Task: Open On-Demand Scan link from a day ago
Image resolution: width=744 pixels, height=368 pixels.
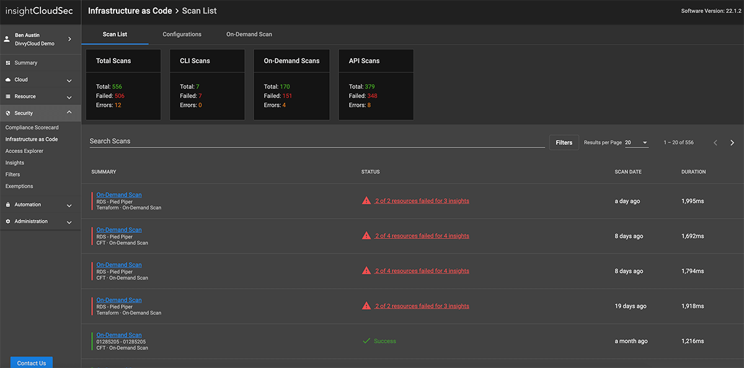Action: click(119, 195)
